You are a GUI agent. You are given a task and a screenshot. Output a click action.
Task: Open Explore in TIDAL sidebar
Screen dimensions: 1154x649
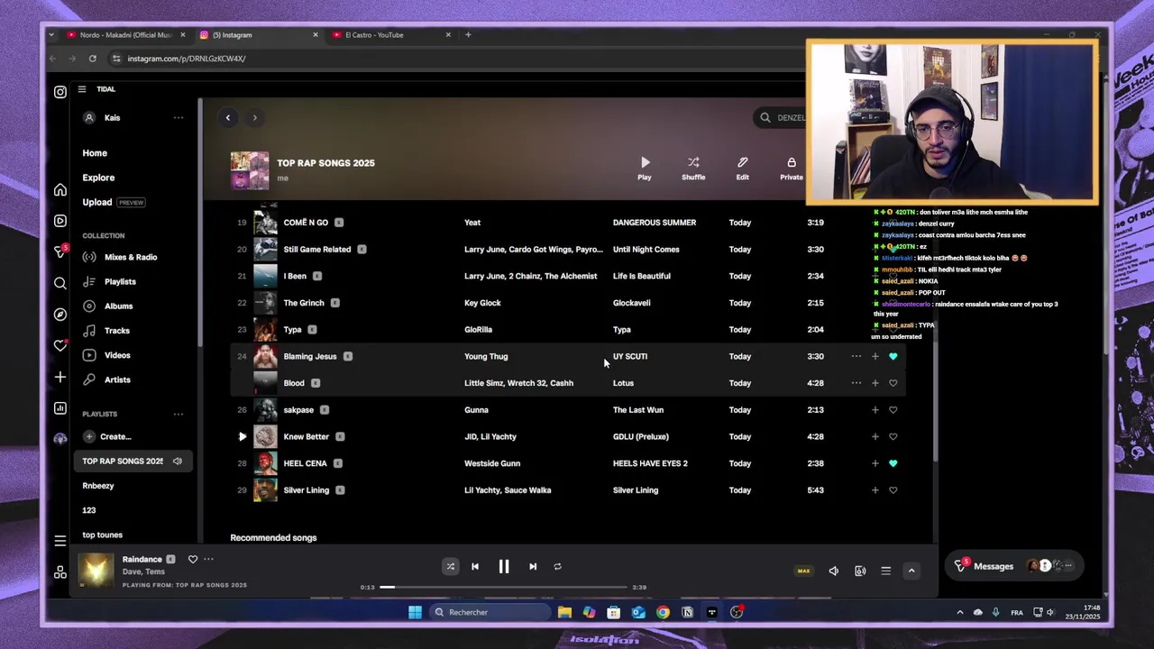(98, 178)
